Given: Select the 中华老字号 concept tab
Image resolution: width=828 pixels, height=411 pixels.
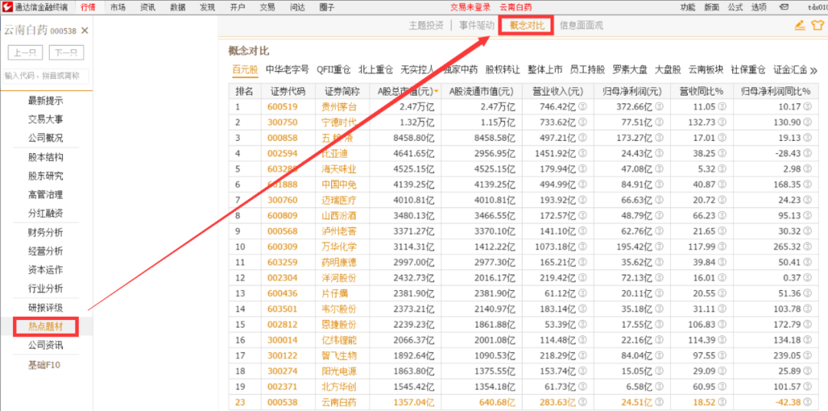Looking at the screenshot, I should (x=287, y=70).
